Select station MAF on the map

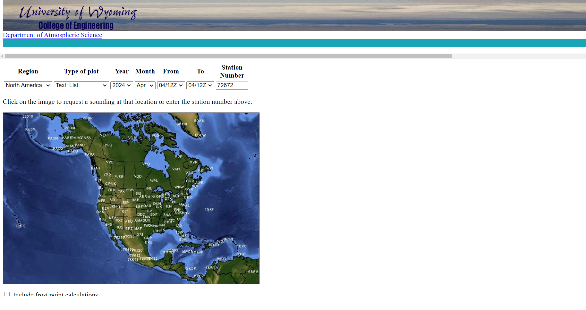(x=138, y=229)
